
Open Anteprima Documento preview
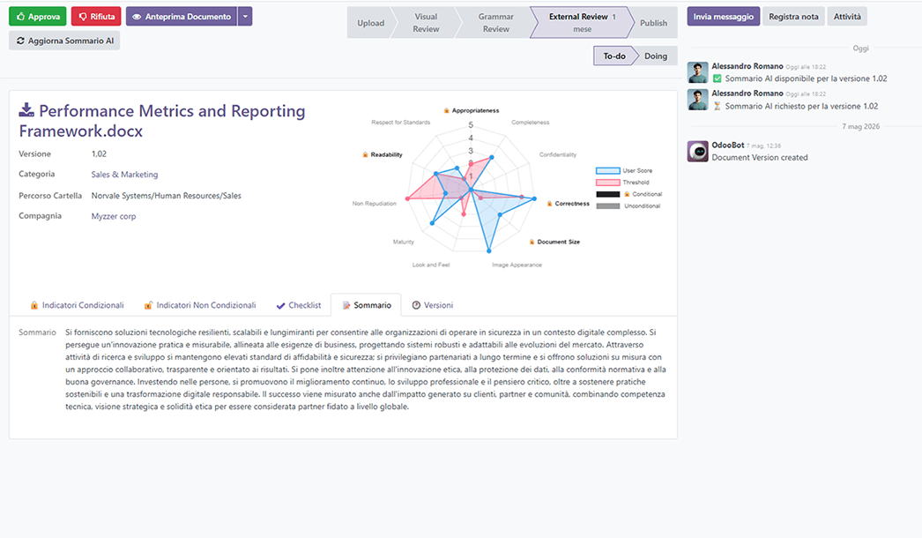[182, 17]
